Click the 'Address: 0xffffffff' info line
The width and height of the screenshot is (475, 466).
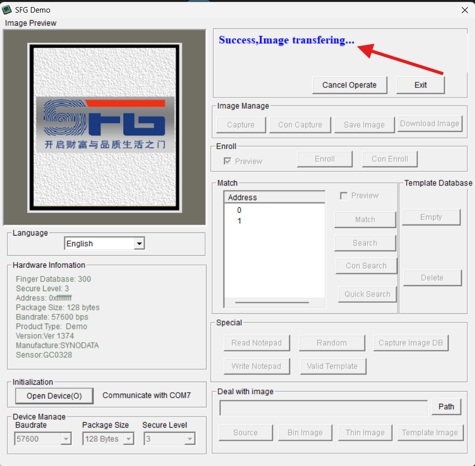44,298
